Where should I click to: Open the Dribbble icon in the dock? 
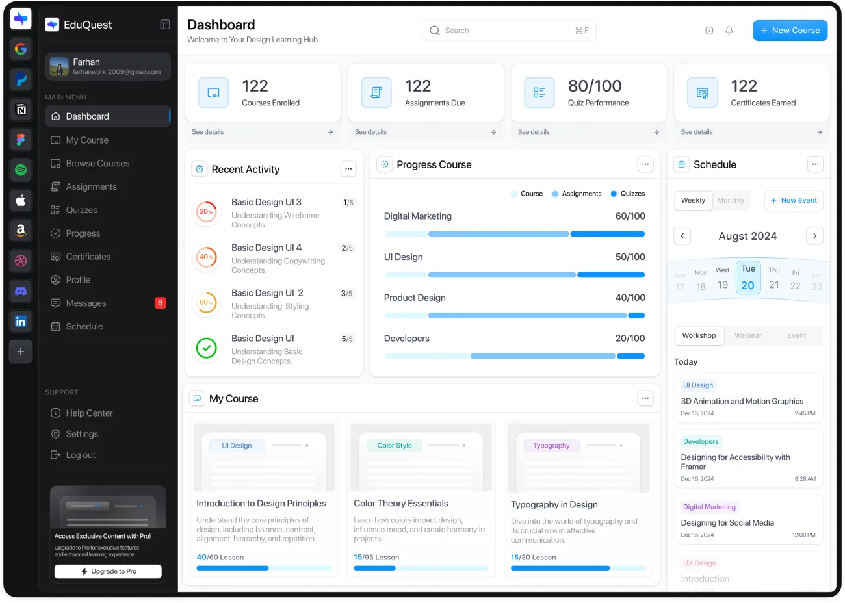tap(21, 261)
